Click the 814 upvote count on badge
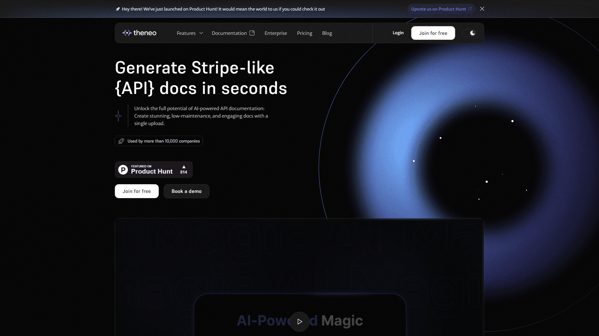The width and height of the screenshot is (599, 336). [x=184, y=172]
